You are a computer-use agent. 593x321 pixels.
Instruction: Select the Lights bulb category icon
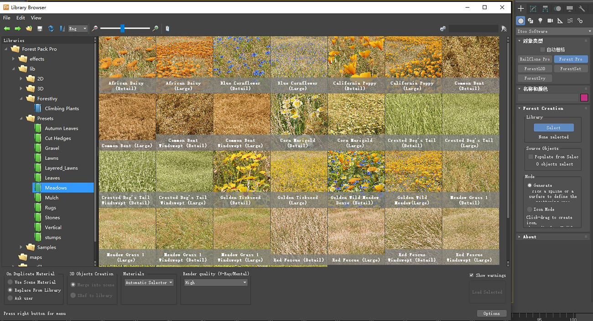tap(541, 21)
